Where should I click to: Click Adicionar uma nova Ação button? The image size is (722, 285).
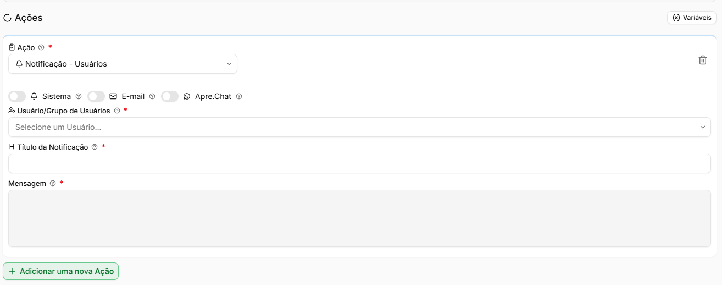point(61,271)
